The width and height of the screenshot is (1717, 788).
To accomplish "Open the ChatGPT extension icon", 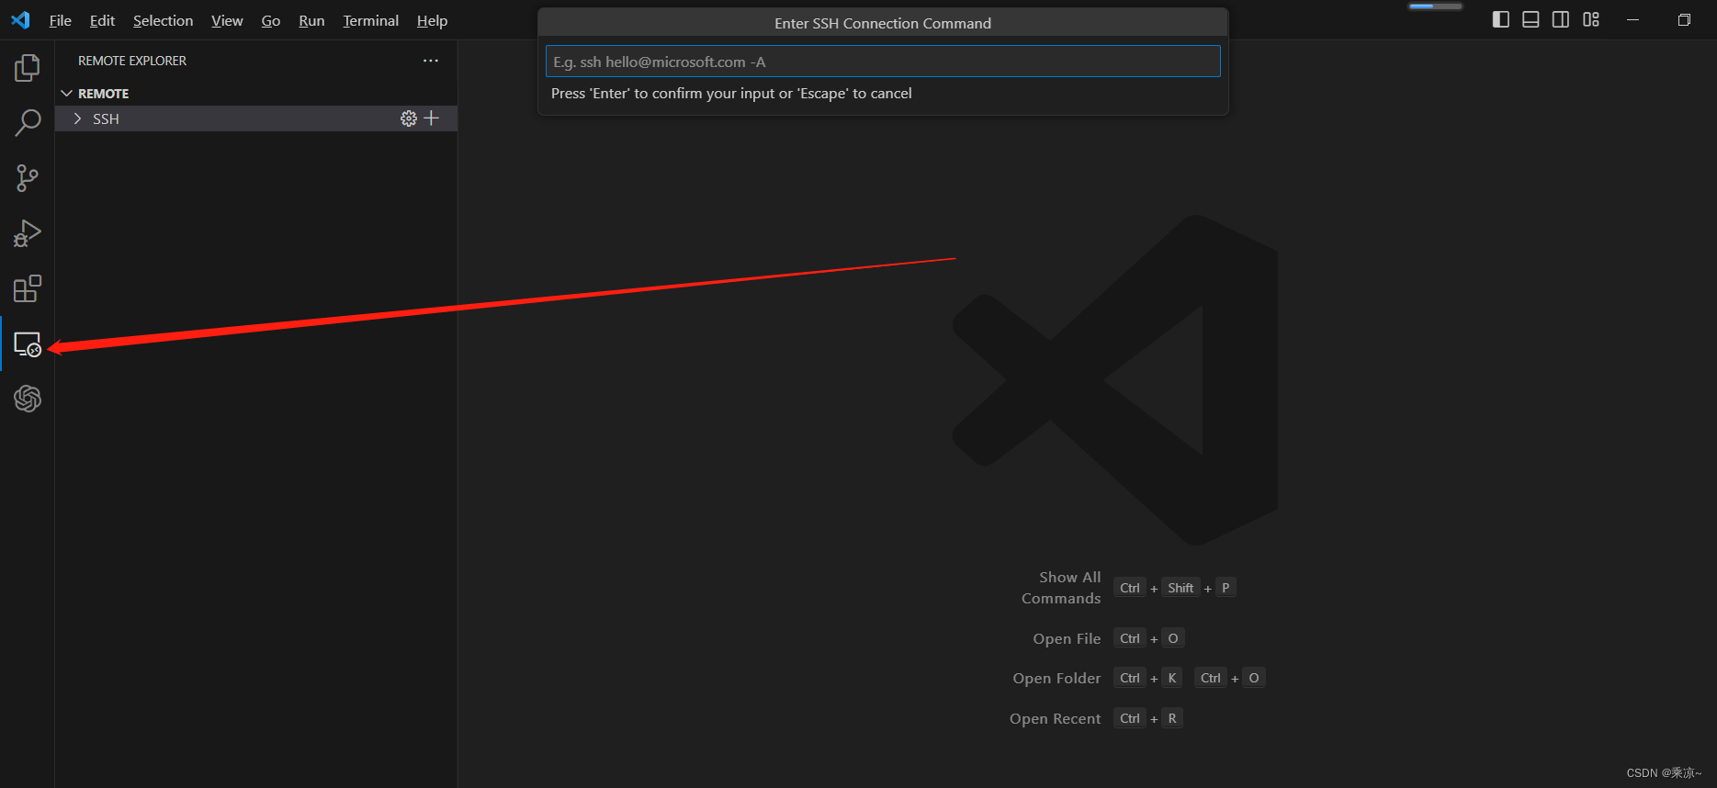I will (28, 399).
